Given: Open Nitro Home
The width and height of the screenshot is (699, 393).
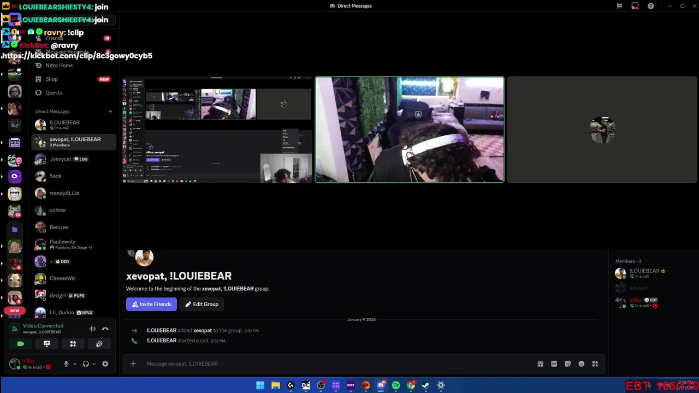Looking at the screenshot, I should click(x=73, y=65).
